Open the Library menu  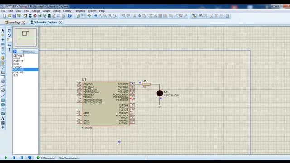67,11
